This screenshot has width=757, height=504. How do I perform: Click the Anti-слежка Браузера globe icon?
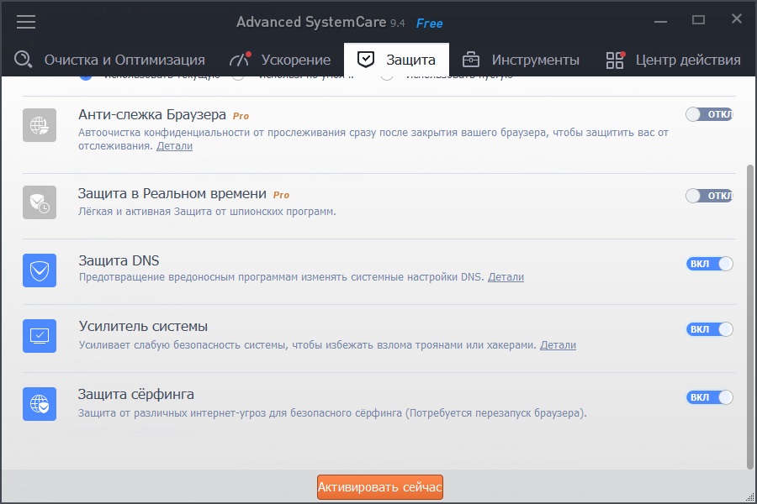point(40,125)
